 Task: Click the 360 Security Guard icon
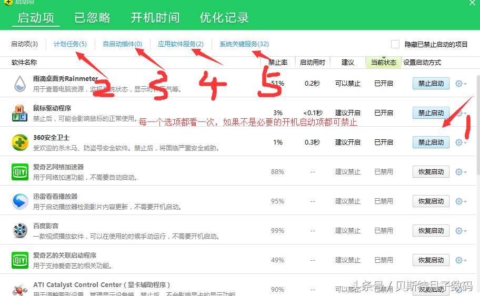click(20, 142)
